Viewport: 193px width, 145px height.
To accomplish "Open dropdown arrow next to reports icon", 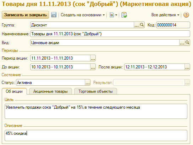I will (116, 15).
